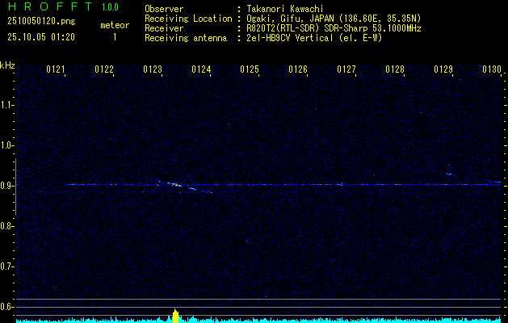
Task: Click the 0.8 kHz axis label
Action: tap(6, 226)
